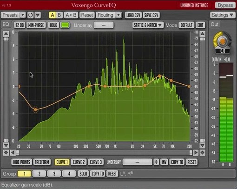237x189 pixels.
Task: Open the undo history dropdown triangle
Action: 38,15
